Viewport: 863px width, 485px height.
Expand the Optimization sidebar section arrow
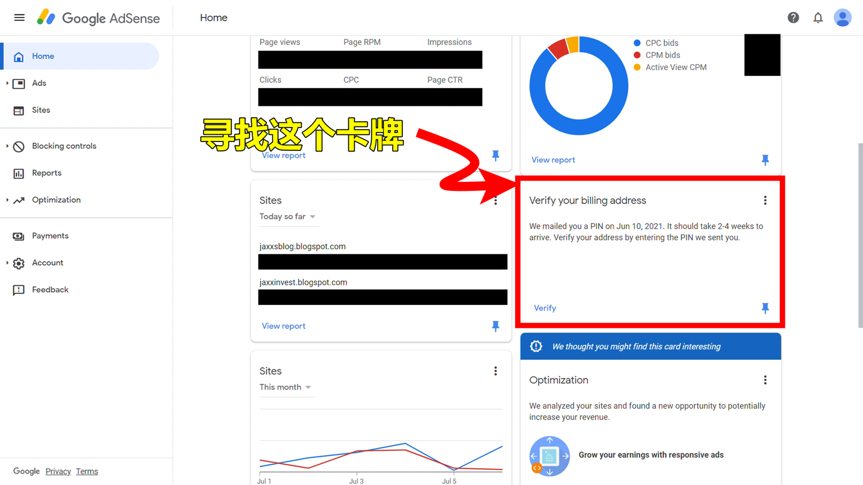pyautogui.click(x=7, y=200)
